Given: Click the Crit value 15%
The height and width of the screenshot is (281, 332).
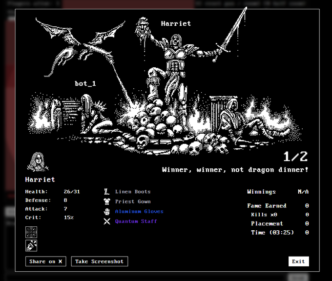Looking at the screenshot, I should pos(69,218).
